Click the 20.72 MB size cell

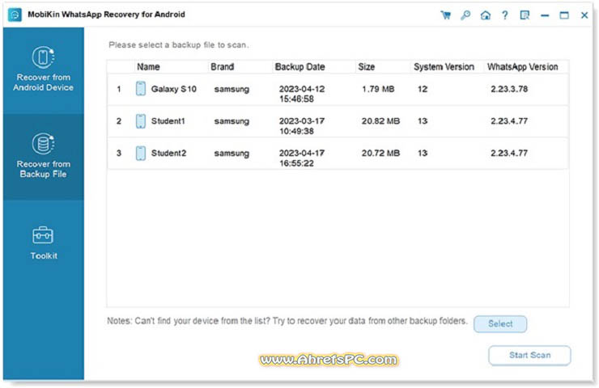[381, 153]
